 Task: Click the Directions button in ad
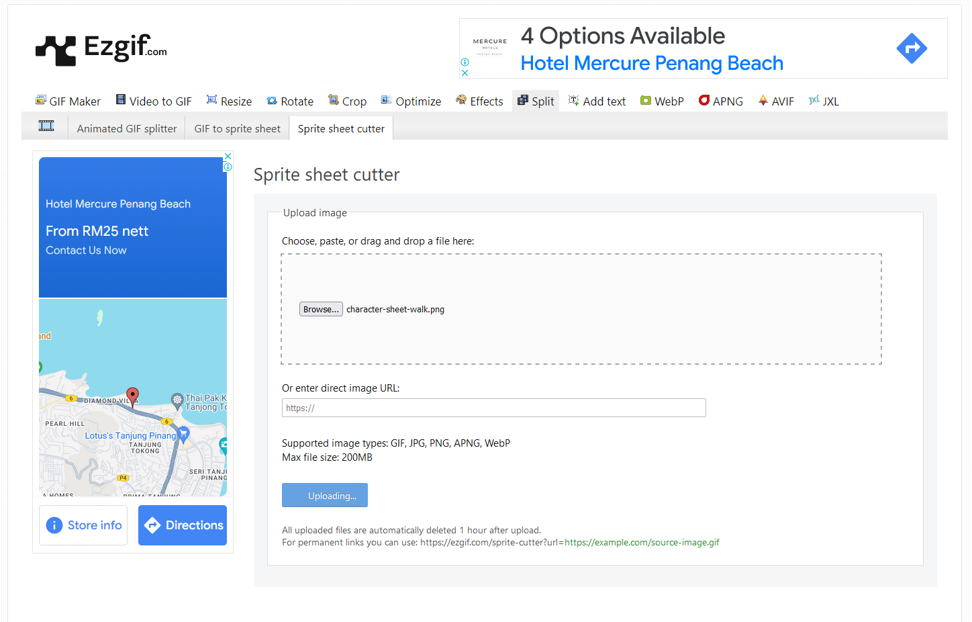(x=183, y=525)
